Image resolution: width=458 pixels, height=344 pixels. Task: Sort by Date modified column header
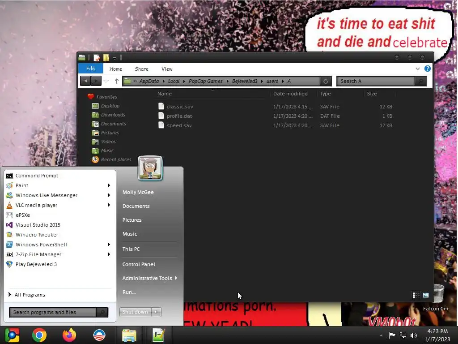290,94
